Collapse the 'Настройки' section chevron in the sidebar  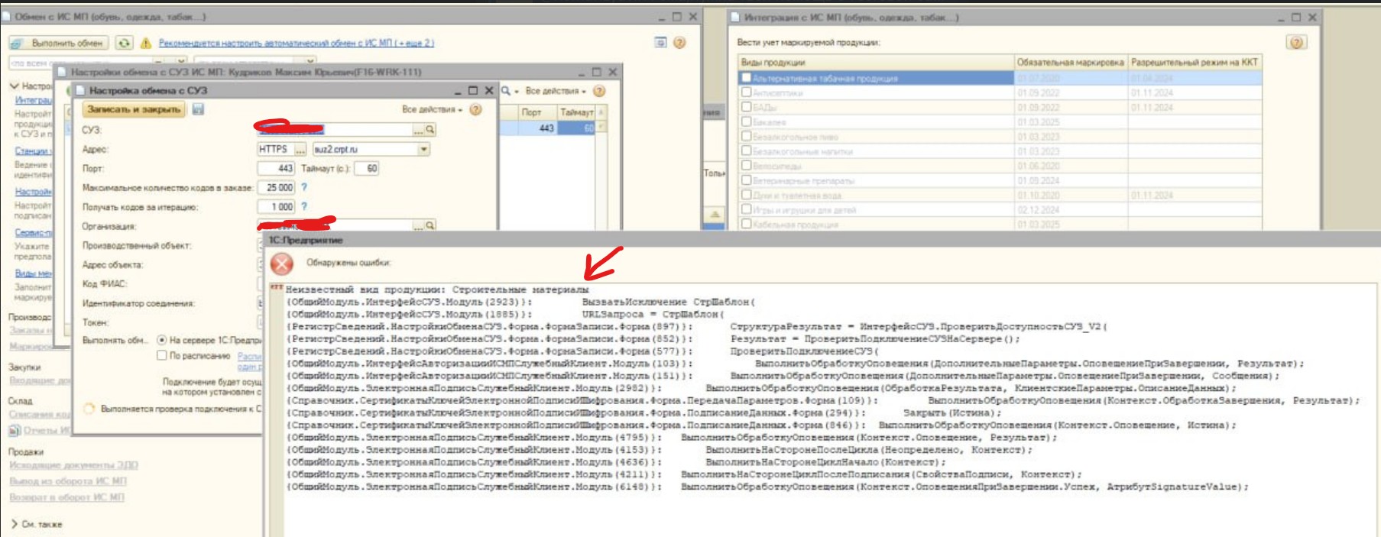[14, 86]
